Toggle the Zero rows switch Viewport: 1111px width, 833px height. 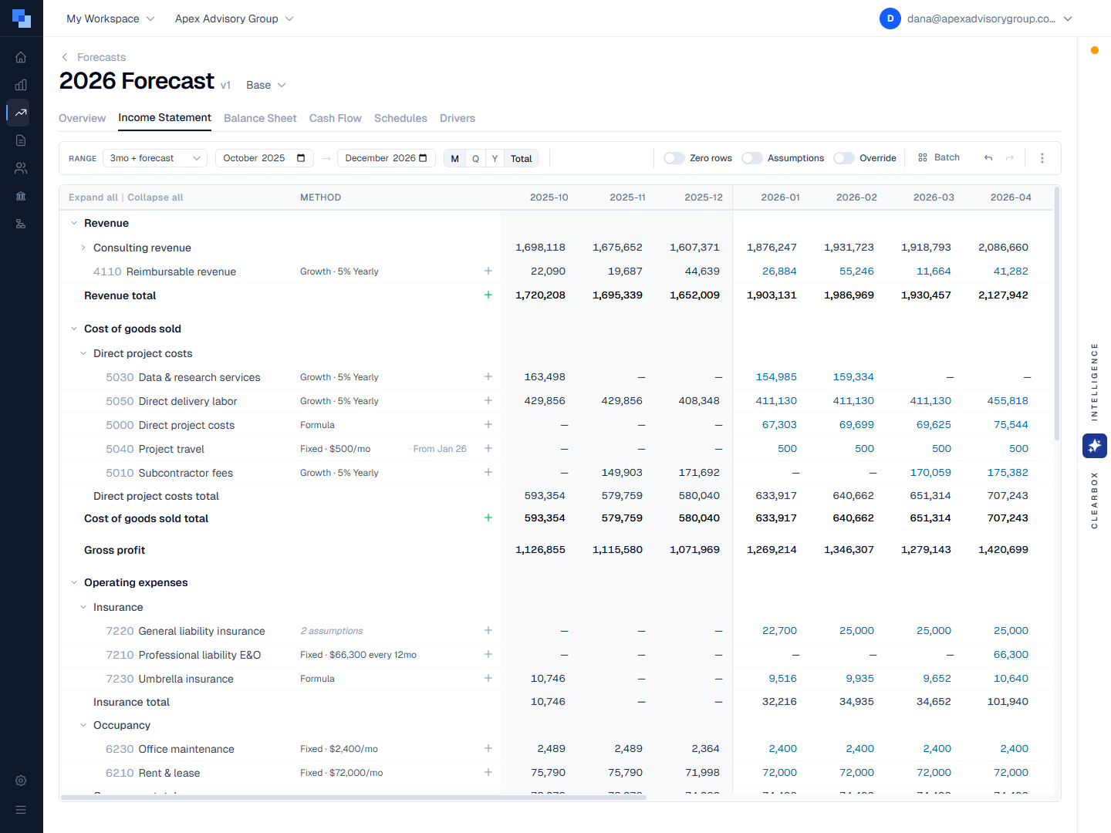point(674,158)
